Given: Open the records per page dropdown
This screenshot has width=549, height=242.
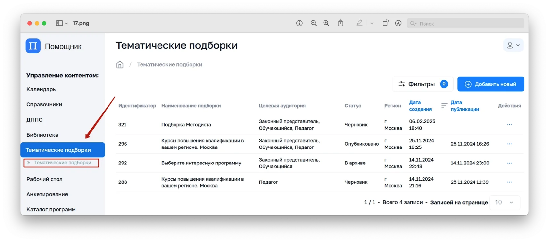Looking at the screenshot, I should point(505,202).
